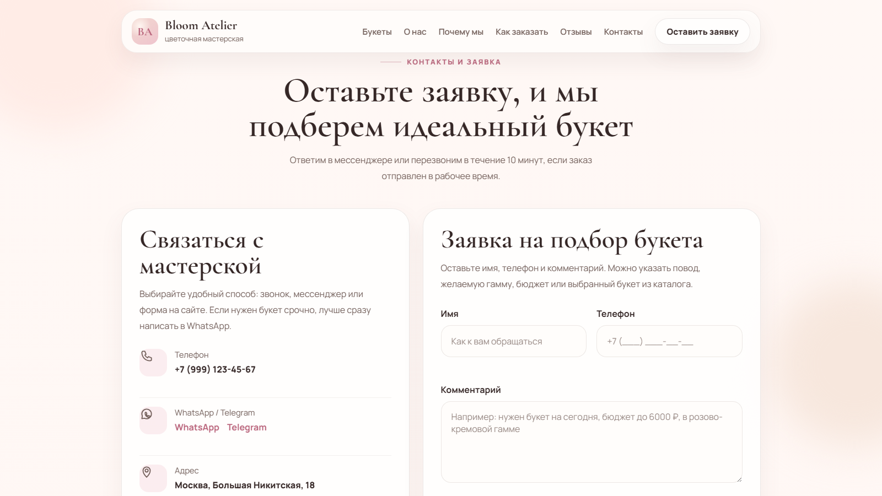Go to the О нас section

tap(415, 32)
